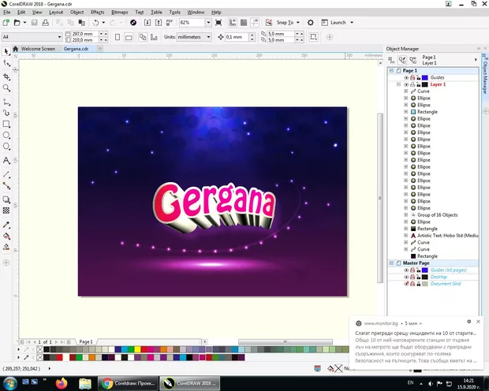Toggle visibility eye of Guides layer

click(406, 77)
